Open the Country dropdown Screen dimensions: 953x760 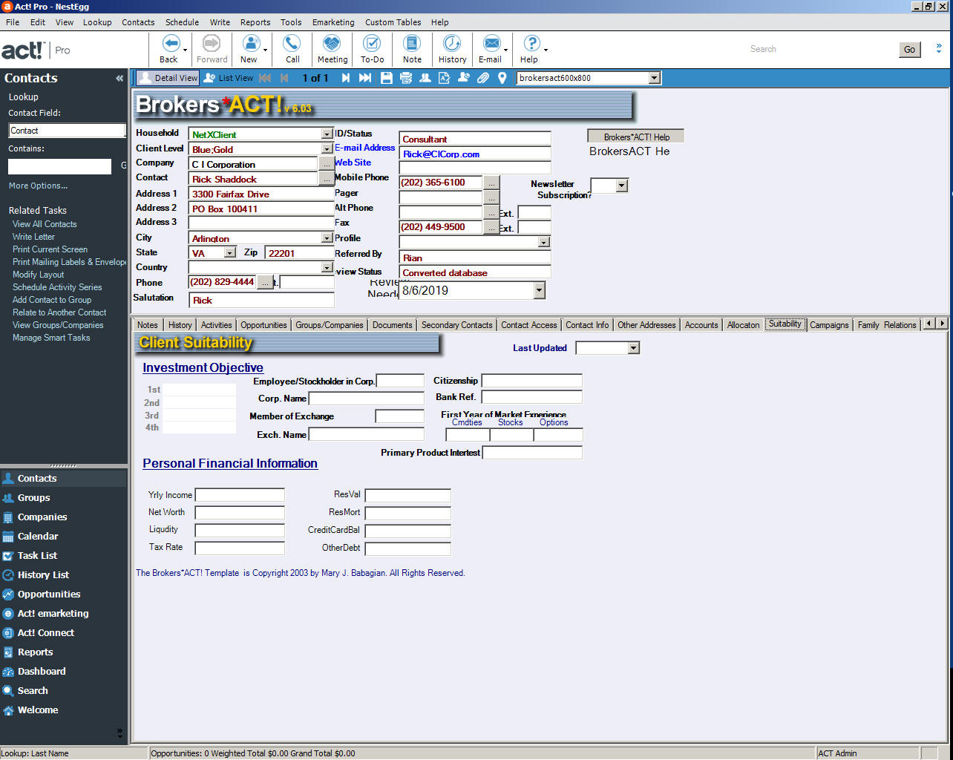click(x=327, y=267)
